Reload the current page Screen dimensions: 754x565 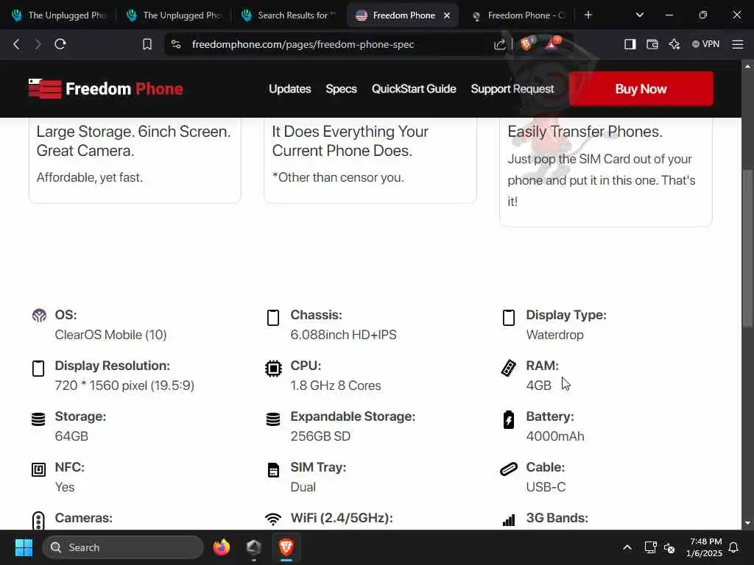click(60, 44)
